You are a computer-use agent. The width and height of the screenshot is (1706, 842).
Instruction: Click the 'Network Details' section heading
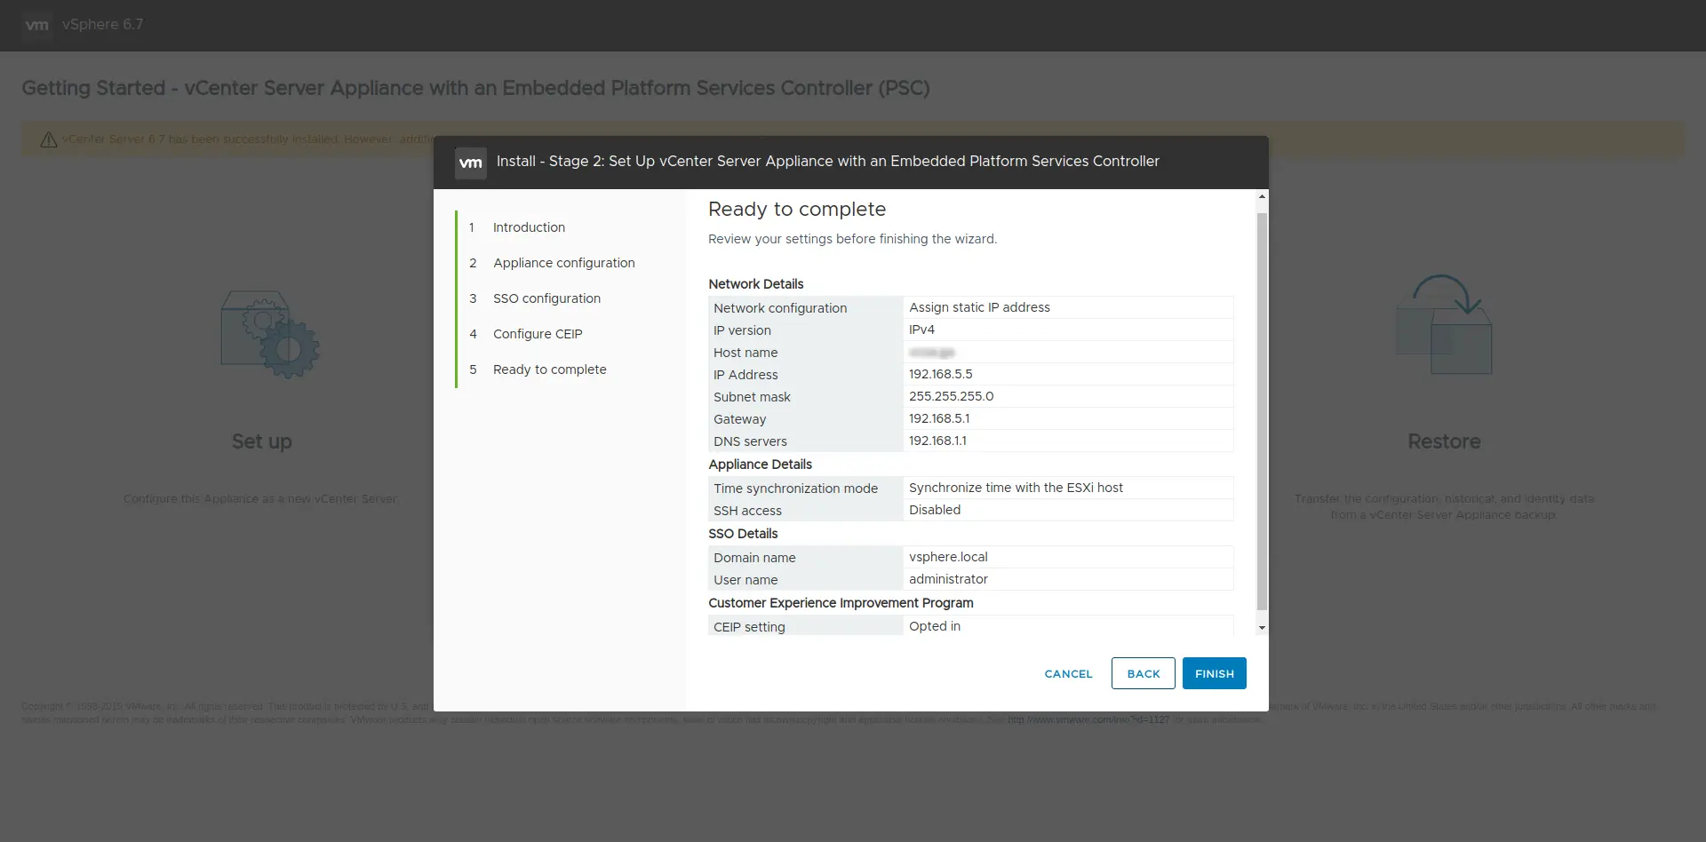(x=756, y=284)
